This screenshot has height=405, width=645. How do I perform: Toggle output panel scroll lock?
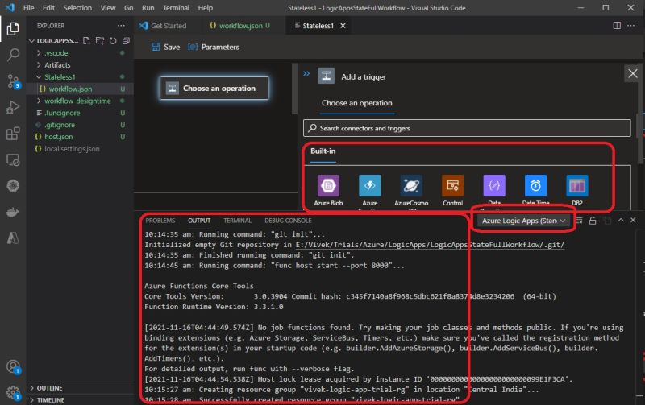point(593,221)
